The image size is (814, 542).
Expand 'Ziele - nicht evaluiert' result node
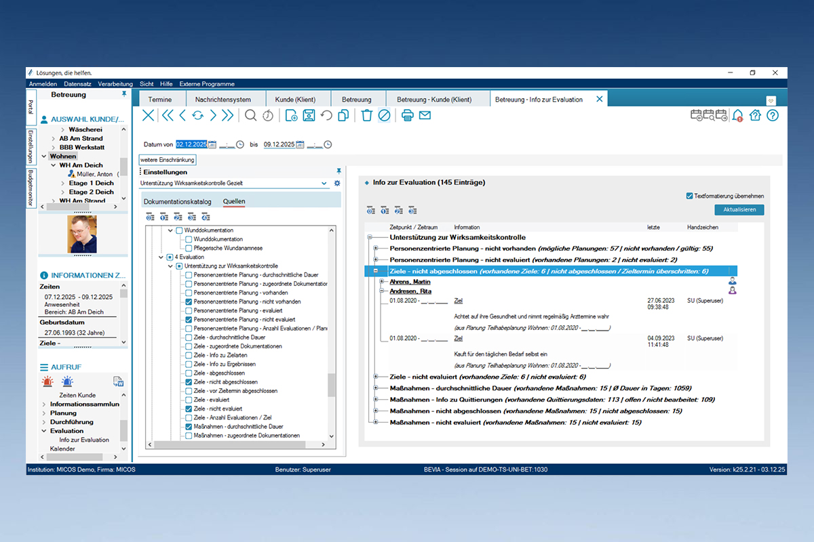pyautogui.click(x=376, y=376)
